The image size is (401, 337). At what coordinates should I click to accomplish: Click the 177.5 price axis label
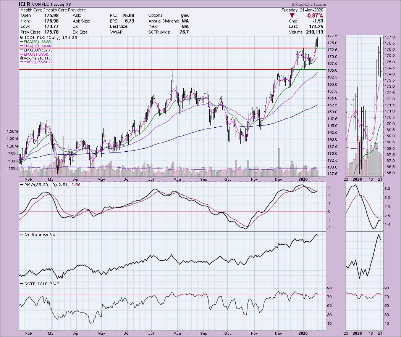click(x=333, y=36)
